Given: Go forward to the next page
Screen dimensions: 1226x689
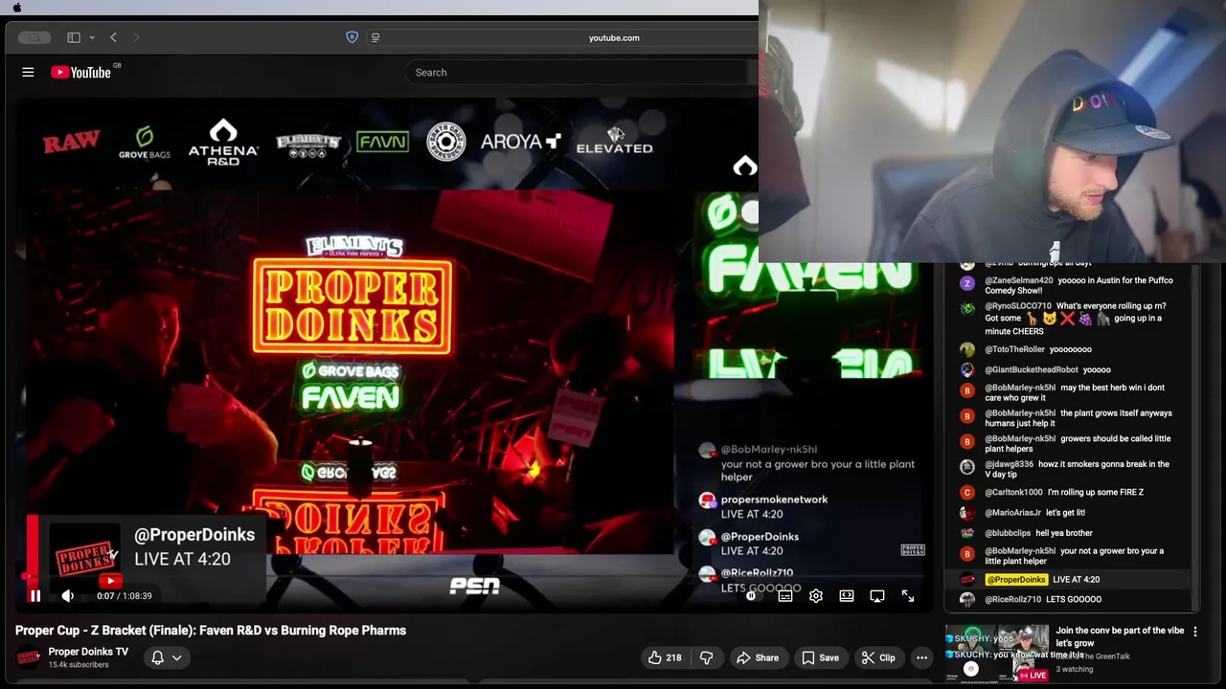Looking at the screenshot, I should (136, 37).
